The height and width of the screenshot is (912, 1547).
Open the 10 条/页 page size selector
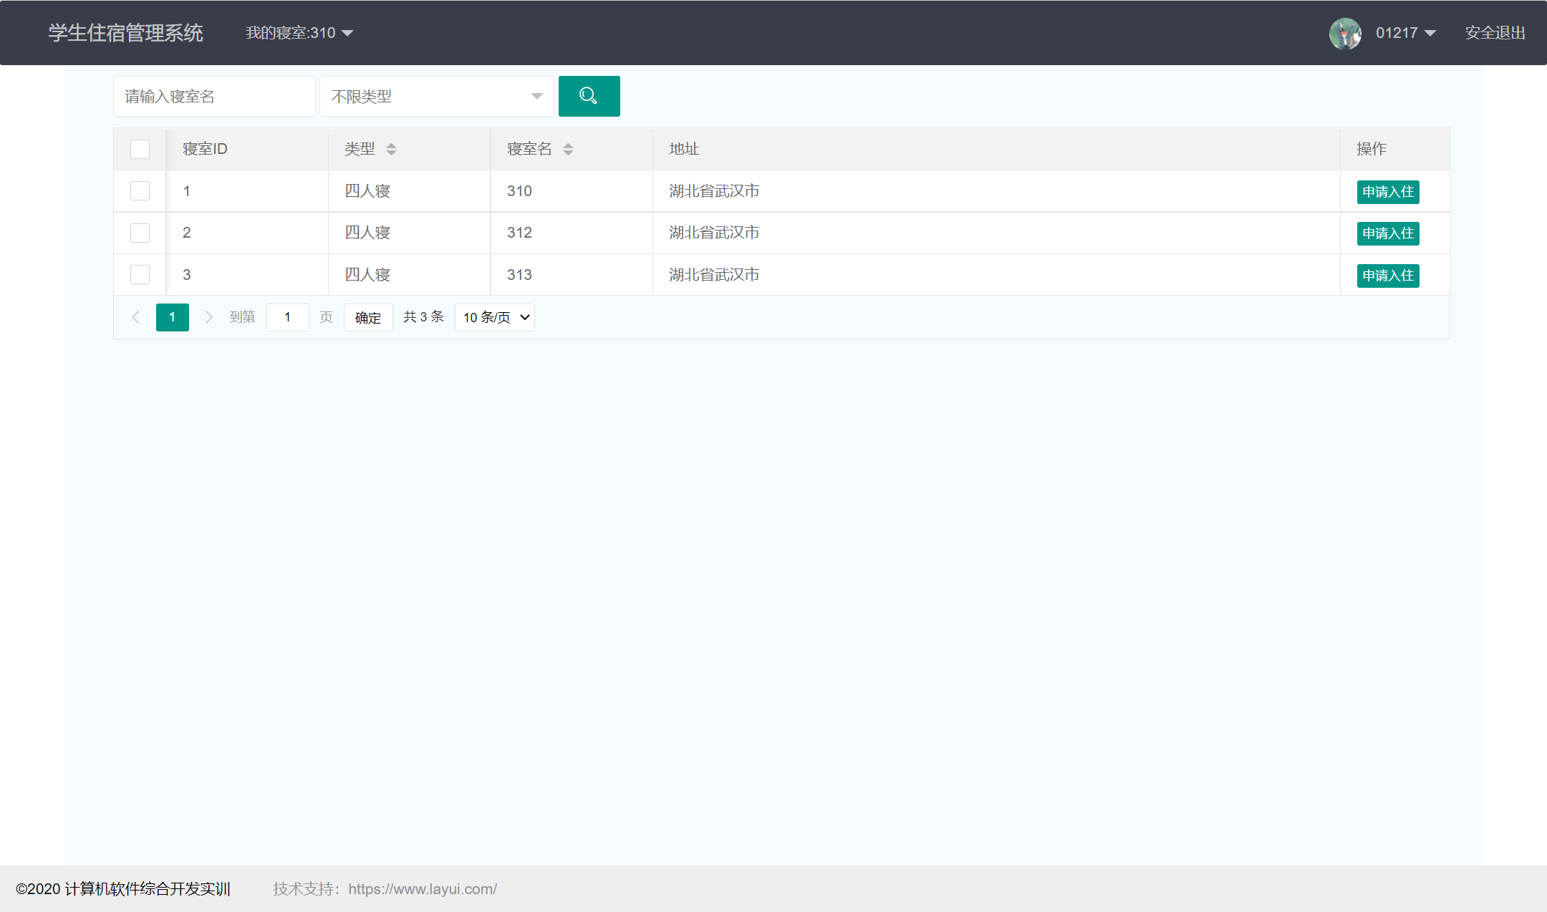pos(495,317)
